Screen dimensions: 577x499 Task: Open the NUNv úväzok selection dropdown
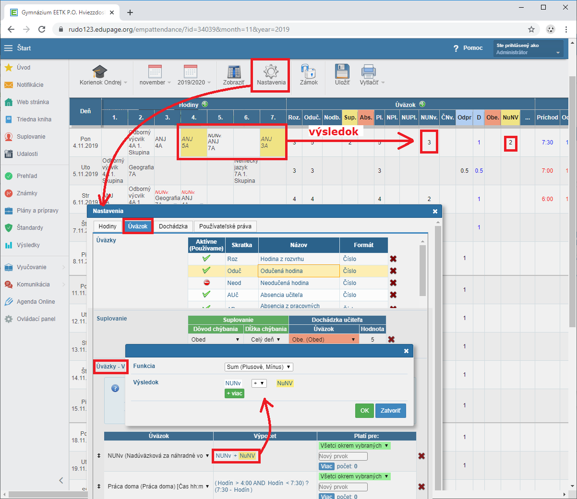(x=158, y=456)
